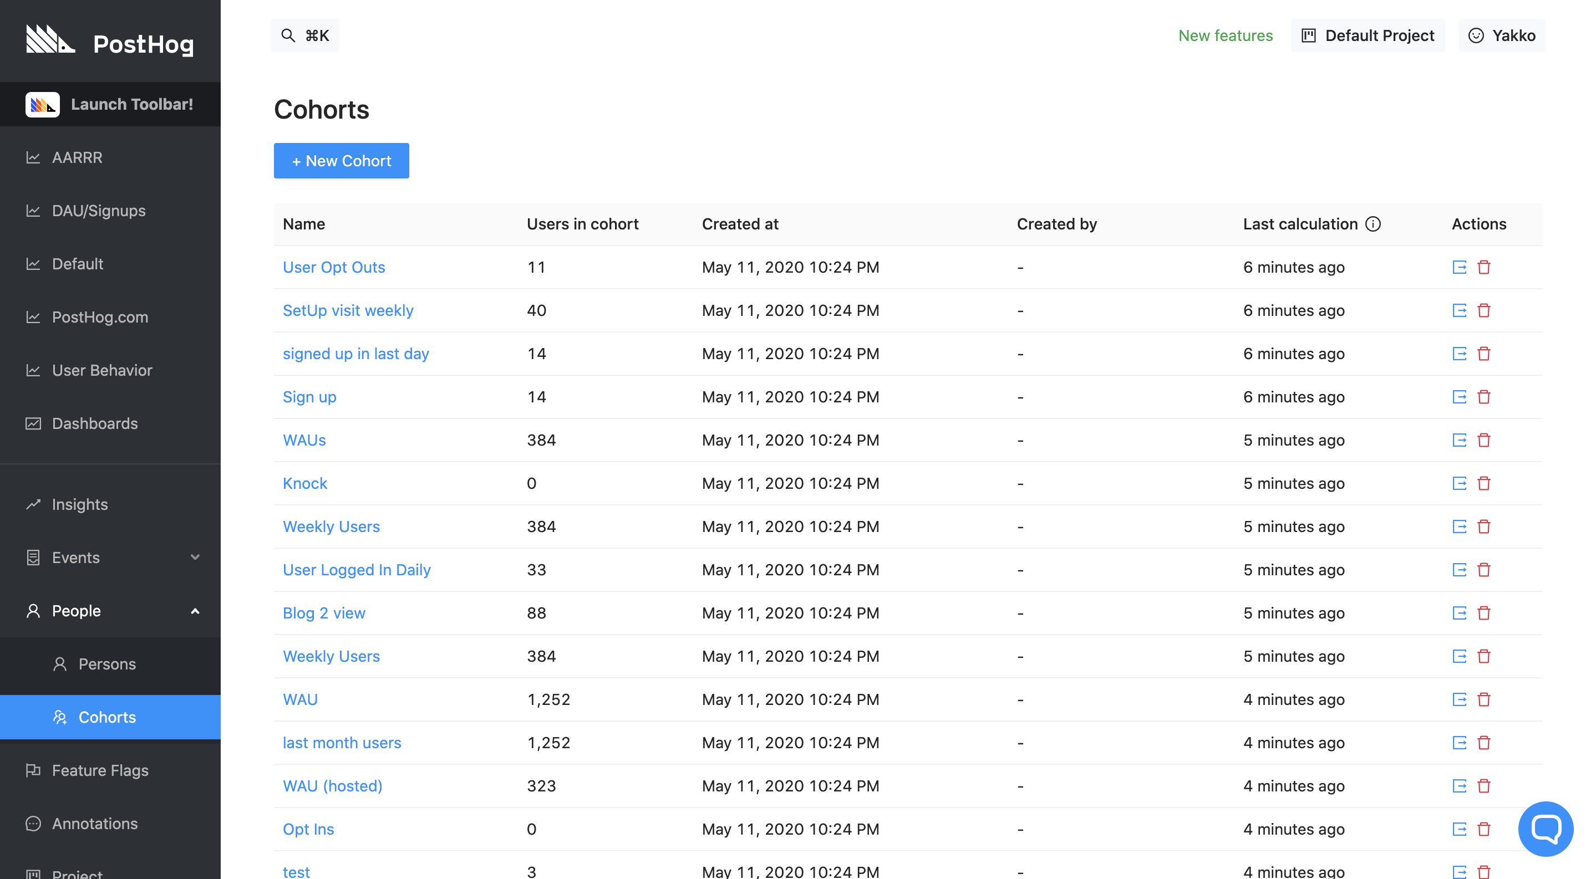Screen dimensions: 1596x879
Task: Click export icon for WAUs cohort
Action: click(1459, 440)
